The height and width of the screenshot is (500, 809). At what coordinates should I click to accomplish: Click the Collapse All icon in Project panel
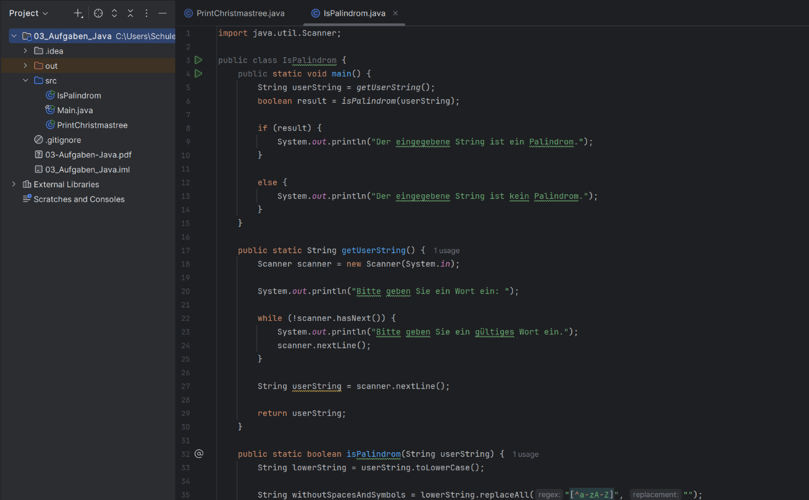(x=130, y=13)
